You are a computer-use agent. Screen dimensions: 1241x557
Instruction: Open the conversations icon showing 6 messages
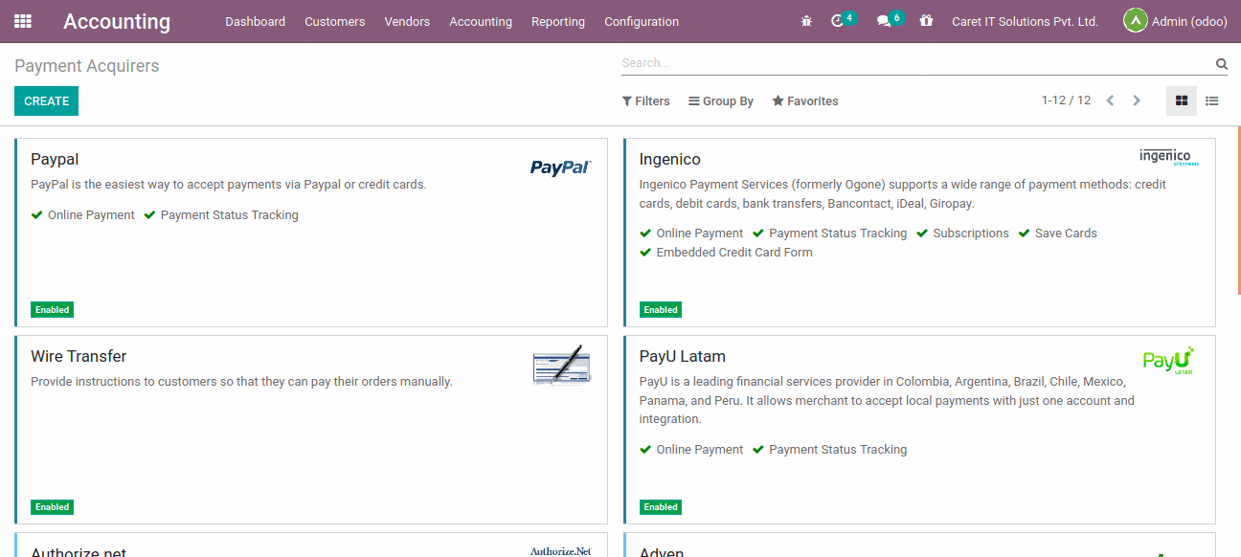(885, 18)
